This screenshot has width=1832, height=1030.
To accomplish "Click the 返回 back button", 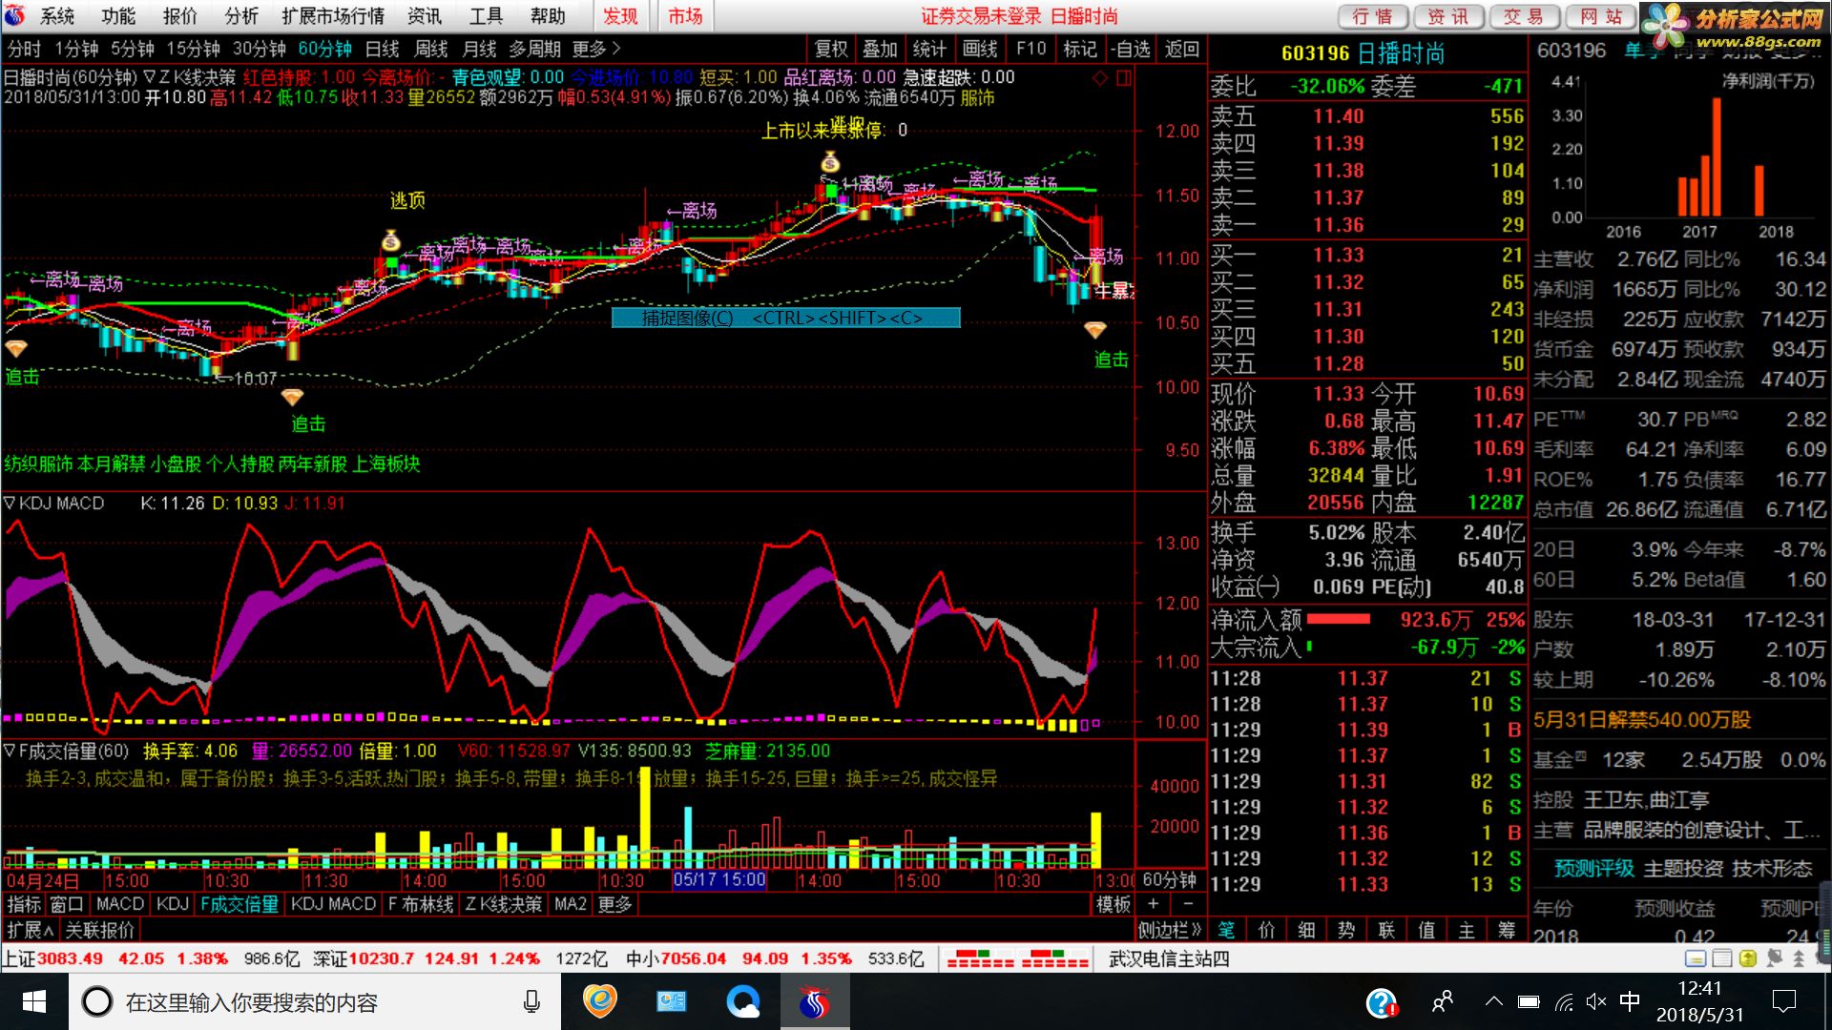I will [1181, 49].
